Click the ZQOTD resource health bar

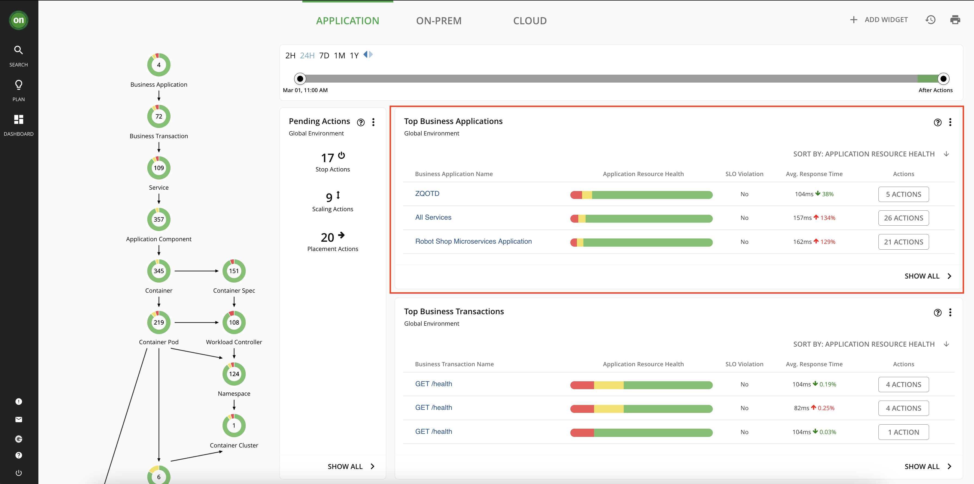pos(641,195)
